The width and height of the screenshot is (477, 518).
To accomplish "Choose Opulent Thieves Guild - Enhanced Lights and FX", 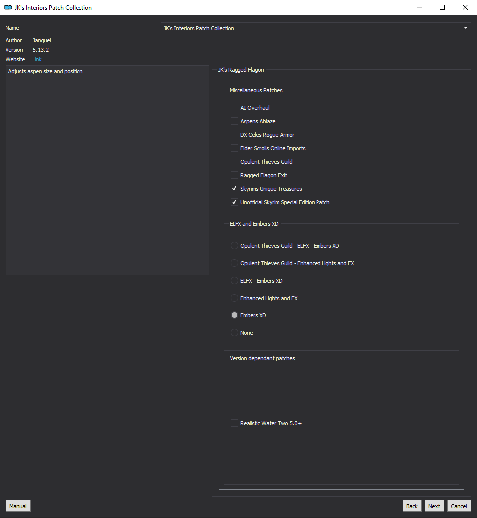I will click(x=234, y=263).
